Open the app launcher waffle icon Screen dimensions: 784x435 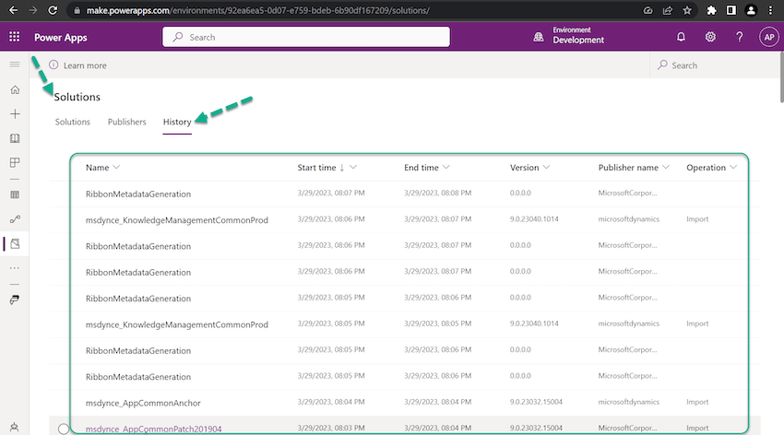(15, 37)
